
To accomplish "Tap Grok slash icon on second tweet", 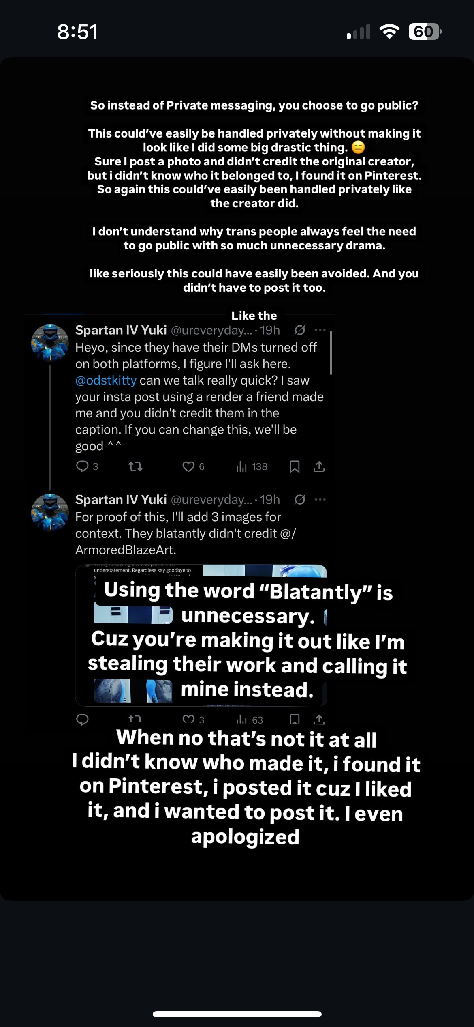I will coord(299,499).
